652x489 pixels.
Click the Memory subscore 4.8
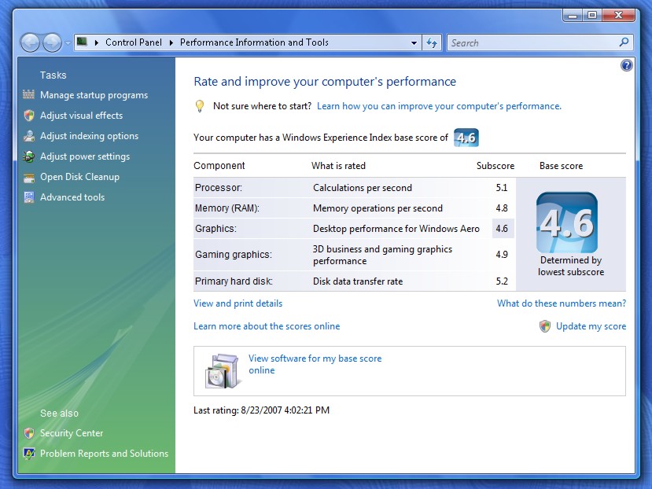click(x=502, y=208)
